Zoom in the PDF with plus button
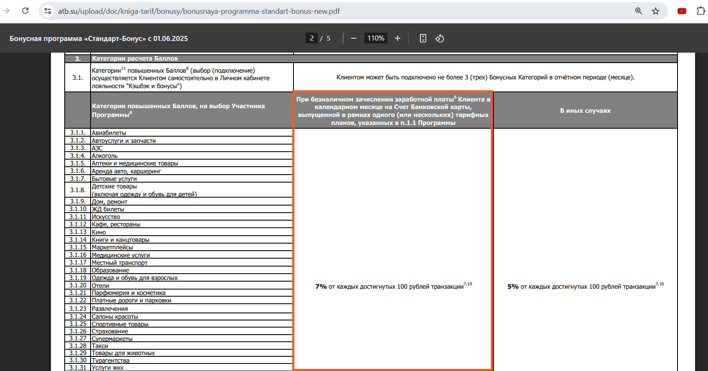708x371 pixels. (397, 38)
